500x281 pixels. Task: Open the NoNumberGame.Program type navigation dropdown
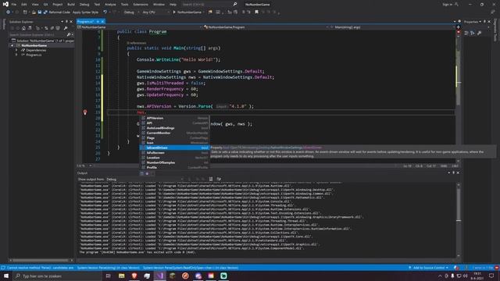(x=266, y=27)
